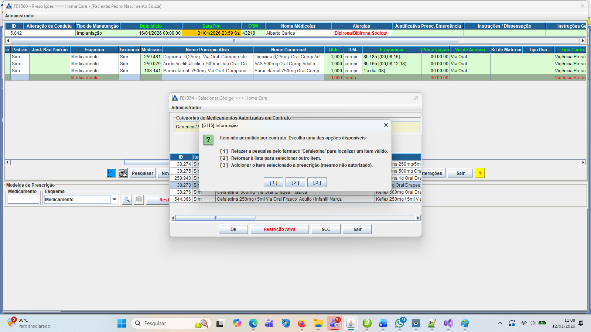This screenshot has width=591, height=332.
Task: Choose option [ 2 ] to return to list
Action: (x=295, y=183)
